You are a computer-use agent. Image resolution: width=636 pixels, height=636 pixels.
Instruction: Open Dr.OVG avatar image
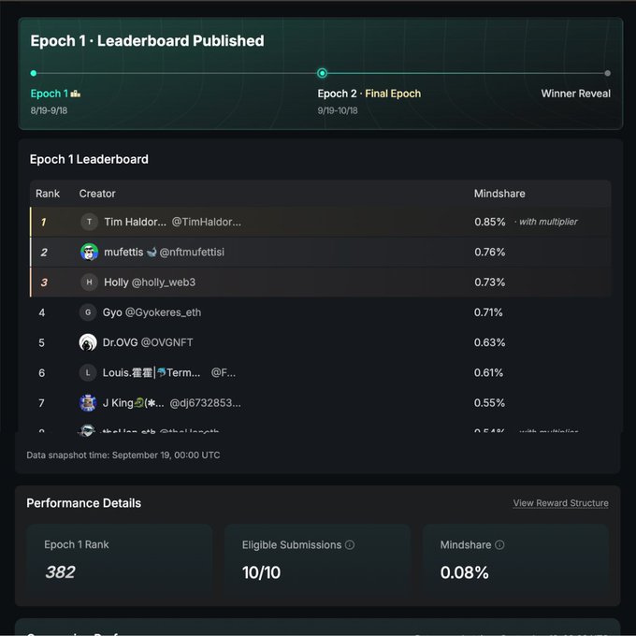point(88,342)
